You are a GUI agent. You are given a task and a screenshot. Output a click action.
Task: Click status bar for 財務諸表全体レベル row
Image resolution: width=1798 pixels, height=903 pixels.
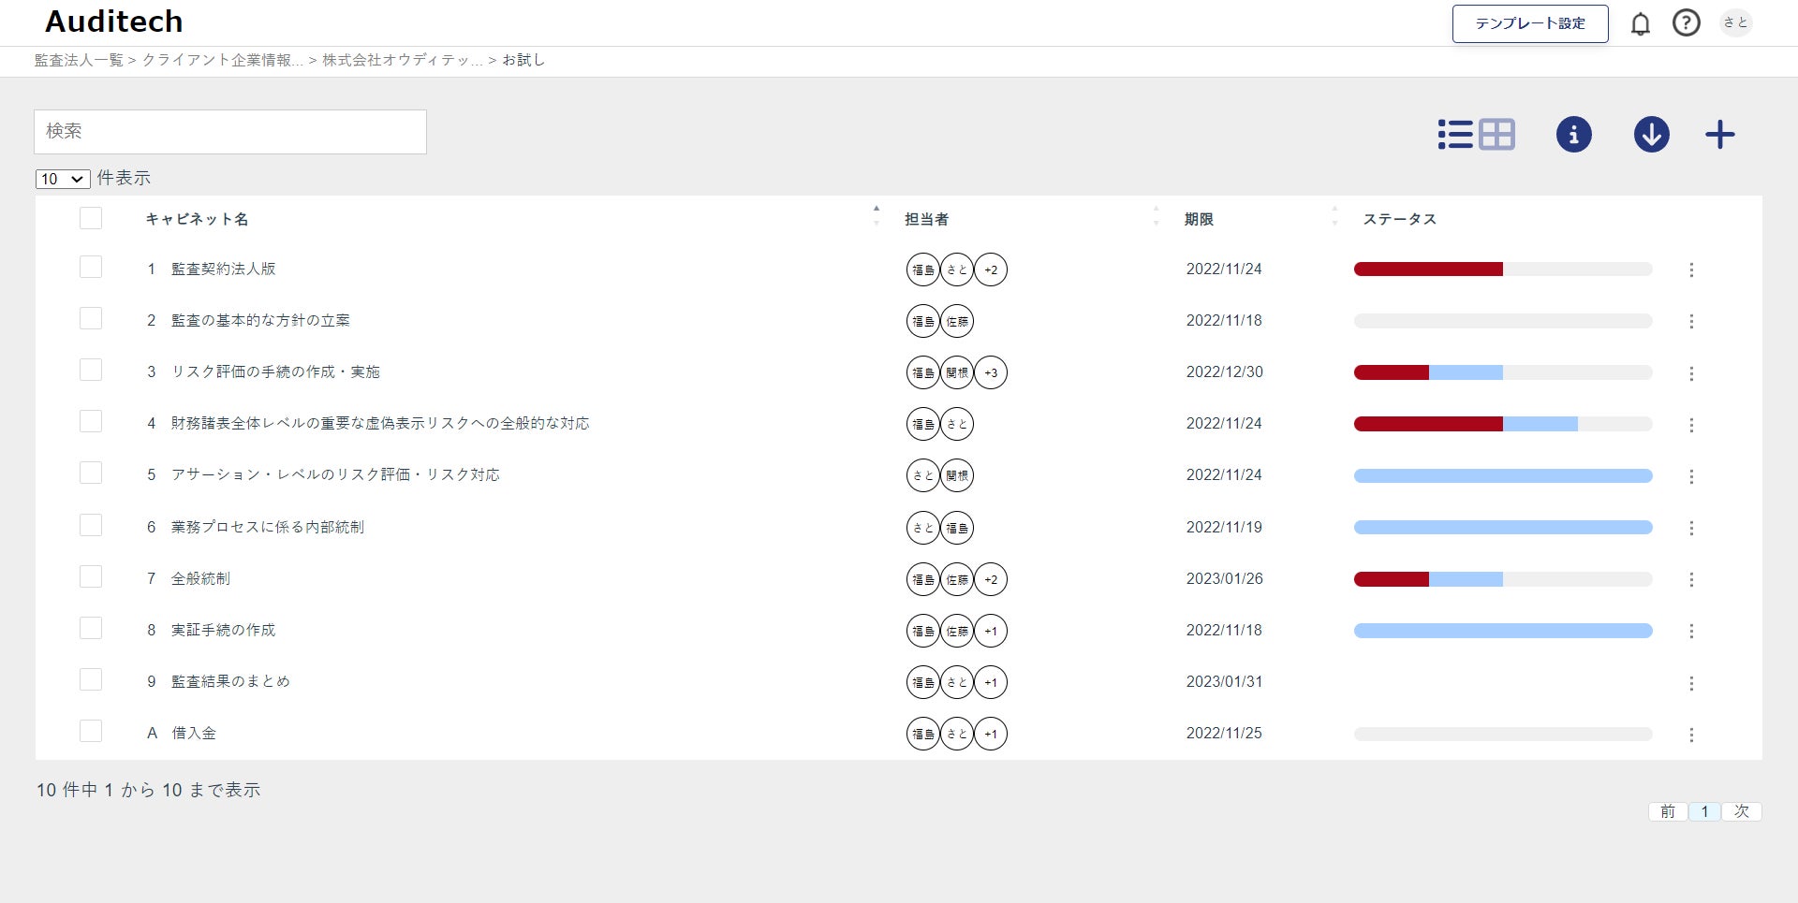[1503, 425]
